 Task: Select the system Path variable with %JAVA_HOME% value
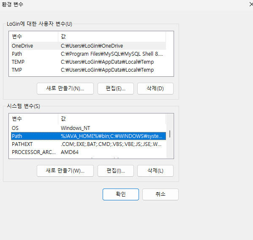(88, 136)
